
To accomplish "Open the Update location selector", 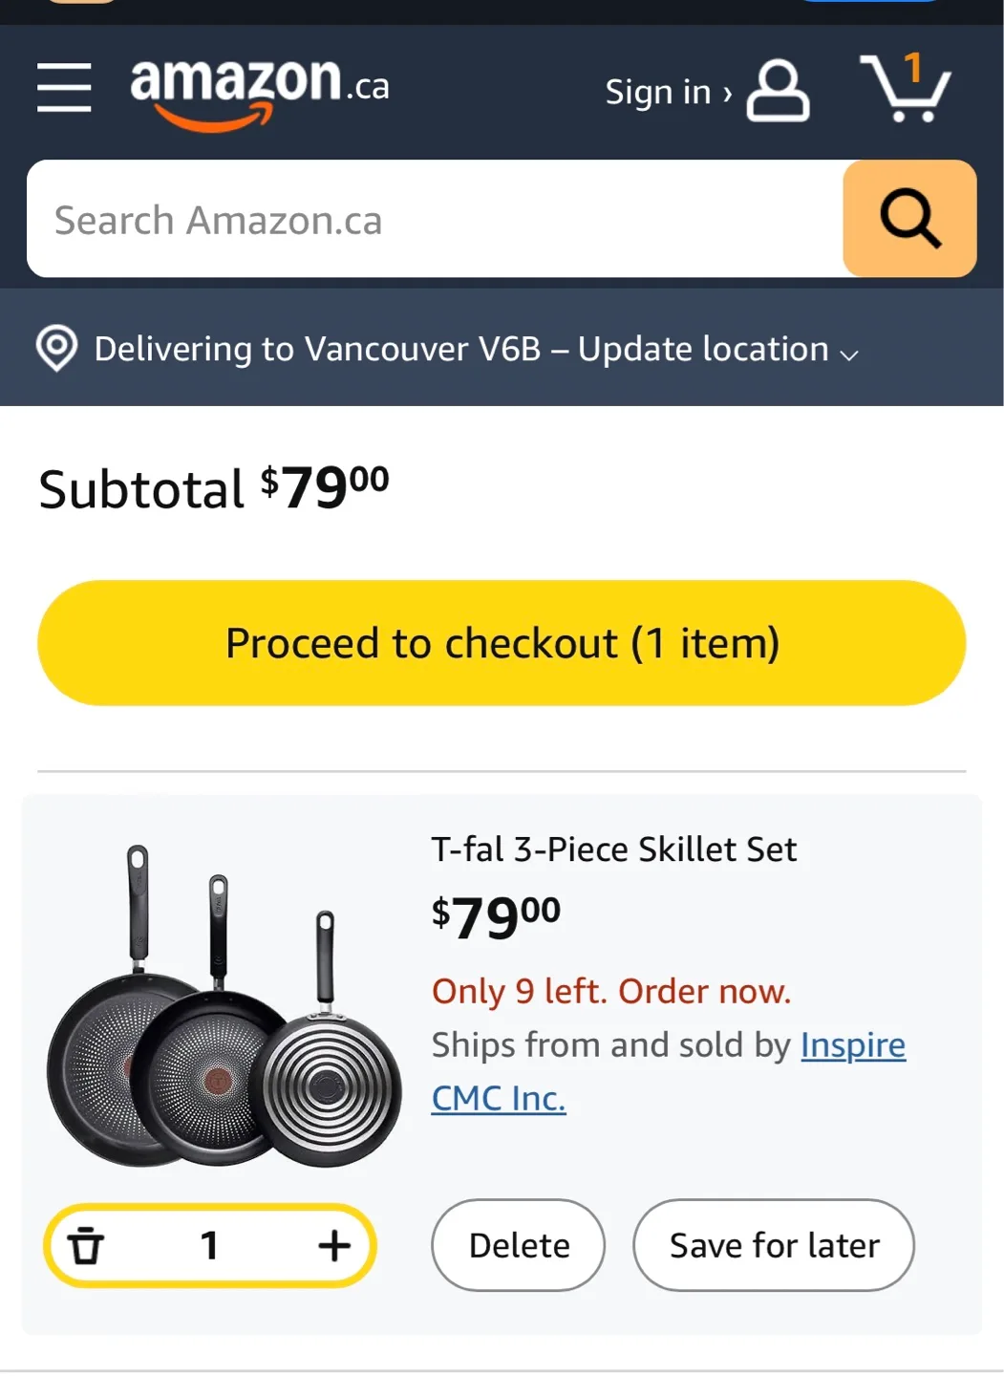I will coord(702,348).
